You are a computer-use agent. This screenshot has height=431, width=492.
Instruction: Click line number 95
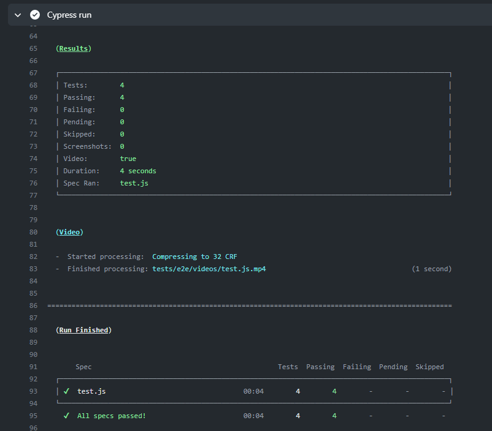point(33,416)
